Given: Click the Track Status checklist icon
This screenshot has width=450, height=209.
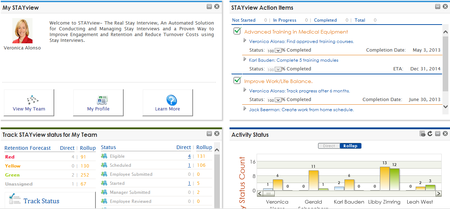Looking at the screenshot, I should pyautogui.click(x=15, y=199).
